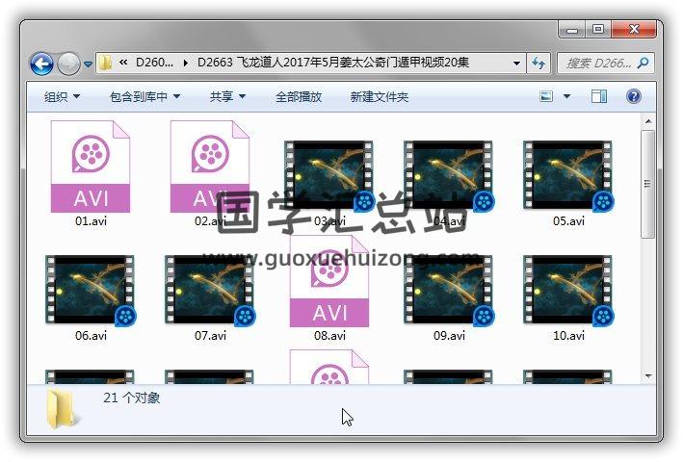
Task: Select the D260... breadcrumb segment
Action: pyautogui.click(x=154, y=63)
